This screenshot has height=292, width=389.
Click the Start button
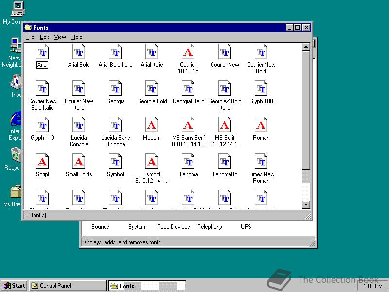coord(14,286)
